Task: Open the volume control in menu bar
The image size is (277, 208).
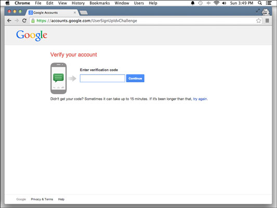Action: tap(224, 3)
